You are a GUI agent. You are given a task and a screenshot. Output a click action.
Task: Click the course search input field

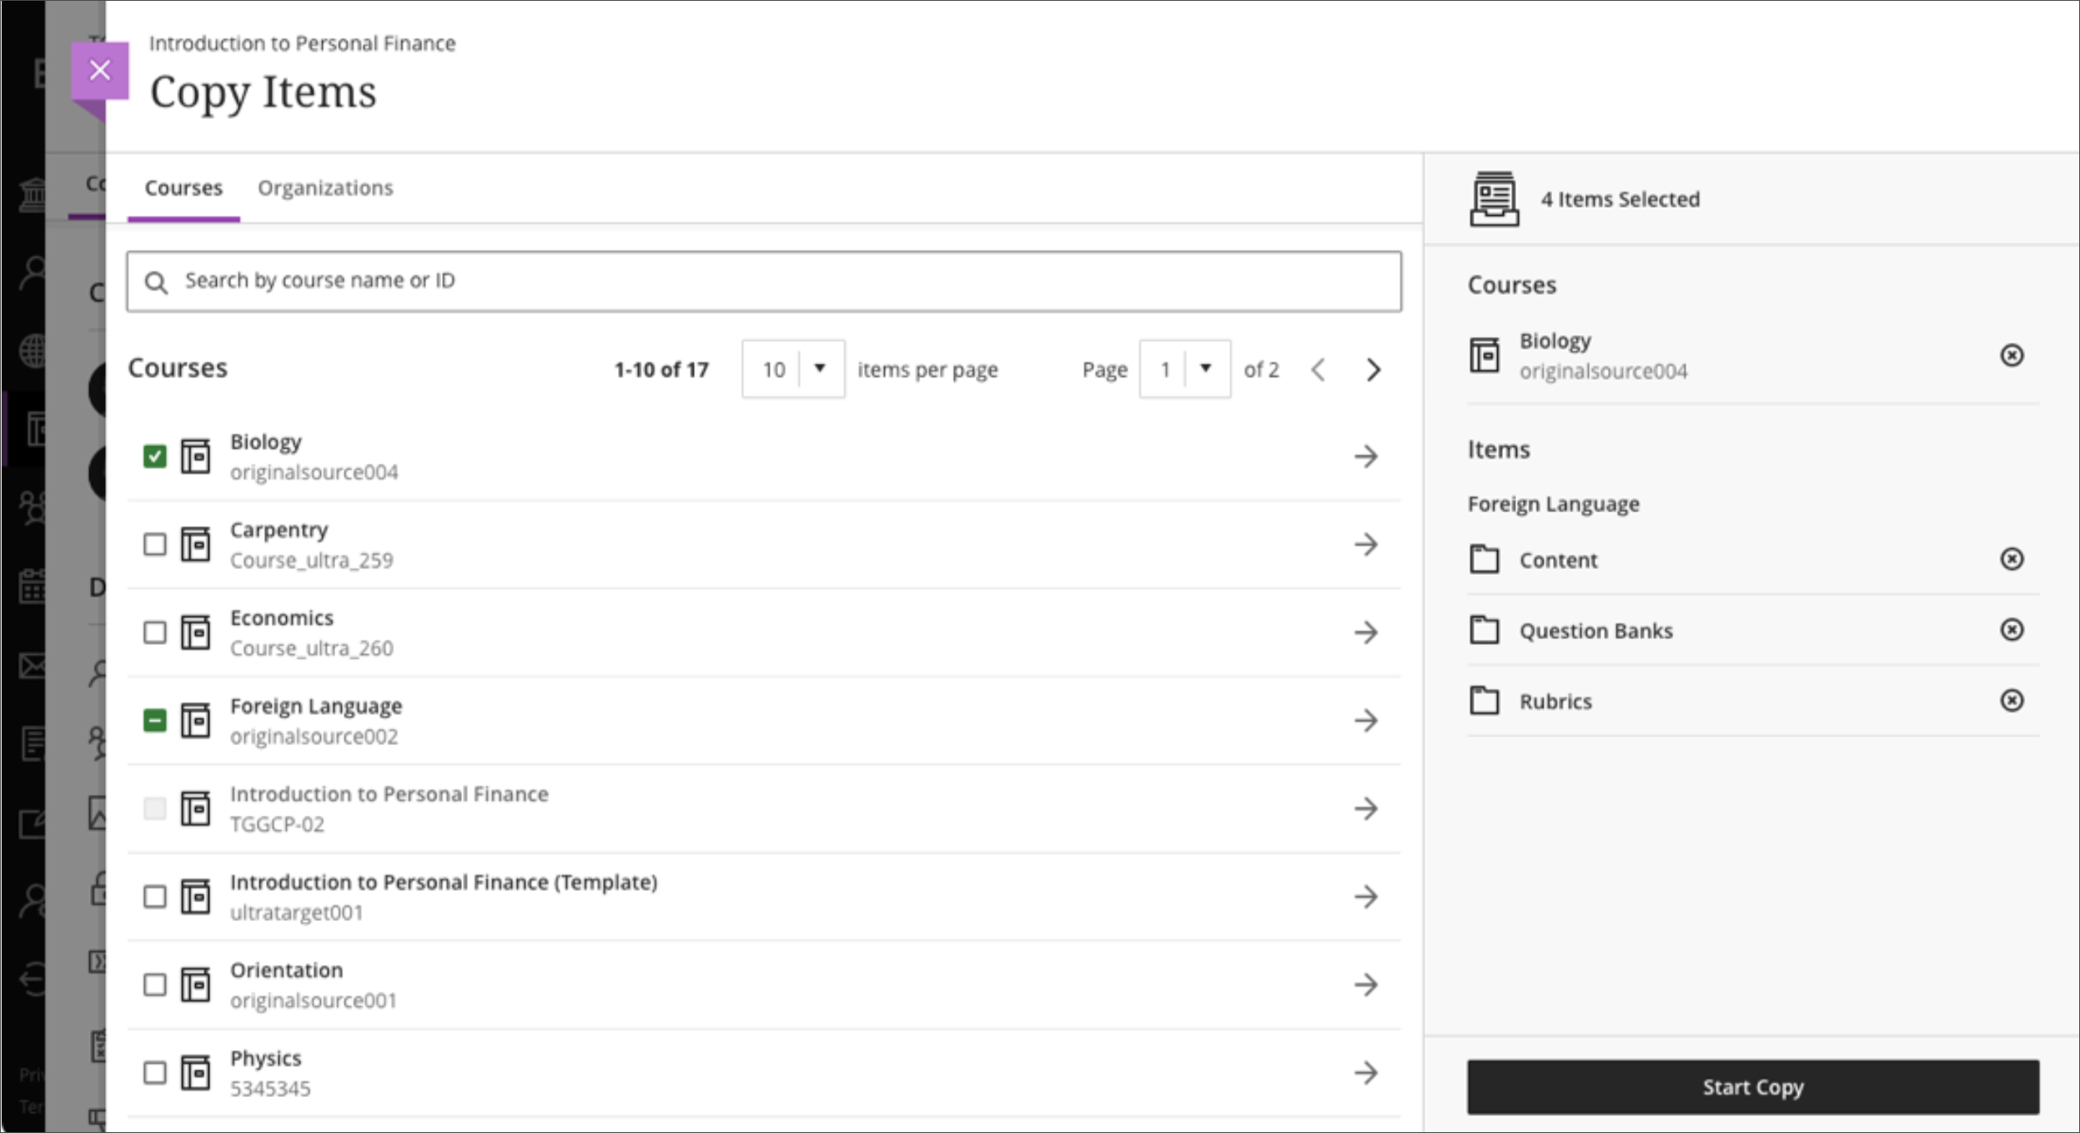(x=764, y=280)
